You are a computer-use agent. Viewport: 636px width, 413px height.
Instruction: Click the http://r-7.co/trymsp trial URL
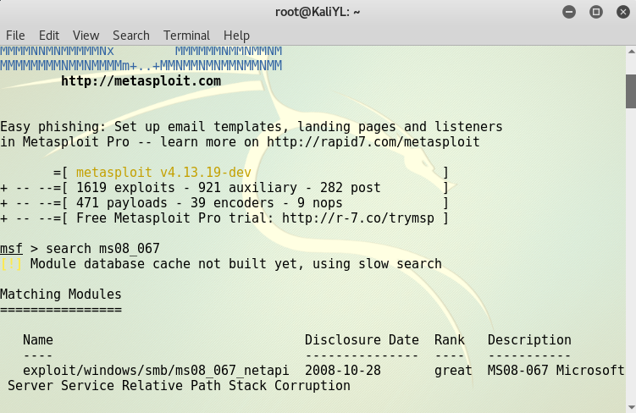coord(357,218)
